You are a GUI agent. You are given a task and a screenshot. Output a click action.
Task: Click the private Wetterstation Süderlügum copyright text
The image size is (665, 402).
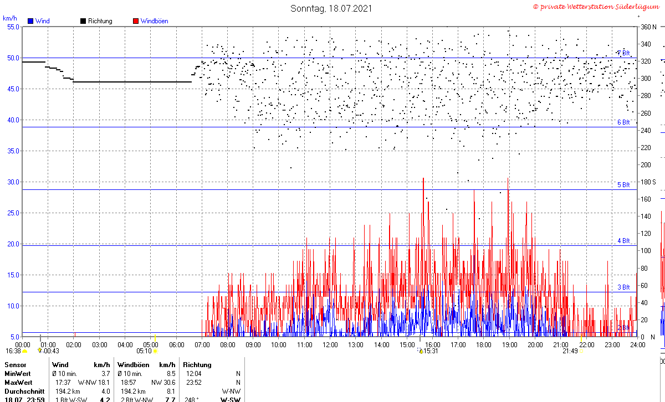(x=597, y=7)
